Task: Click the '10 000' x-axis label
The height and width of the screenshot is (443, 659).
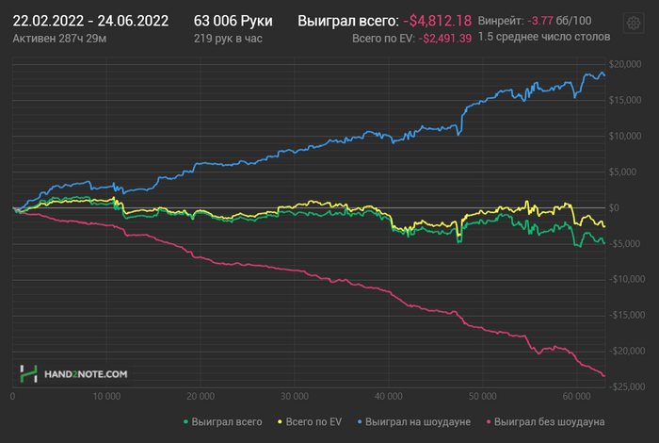Action: 106,396
